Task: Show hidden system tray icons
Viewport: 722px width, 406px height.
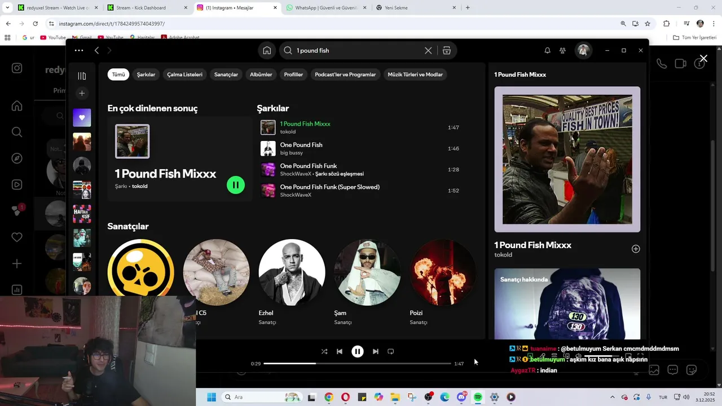Action: coord(613,397)
